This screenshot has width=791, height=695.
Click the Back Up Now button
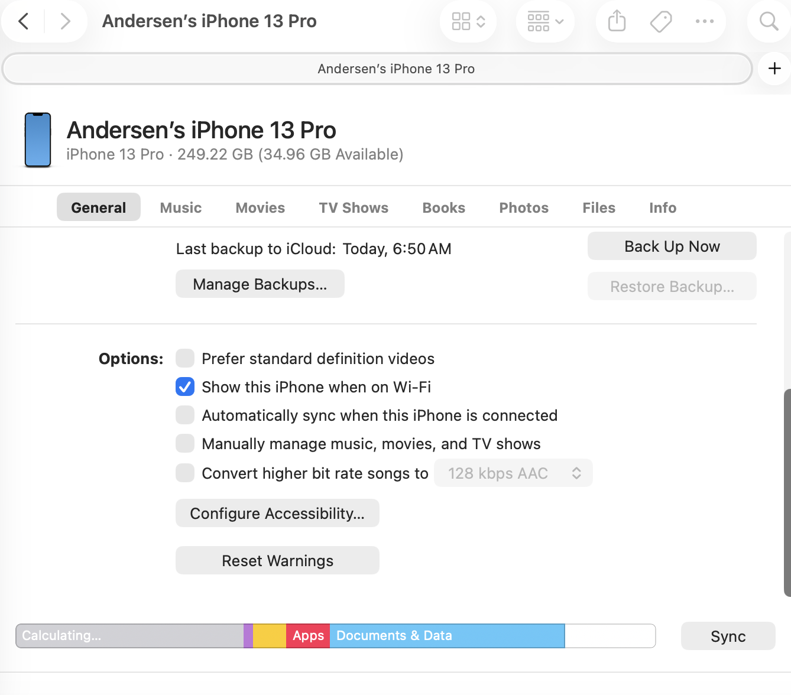tap(672, 246)
